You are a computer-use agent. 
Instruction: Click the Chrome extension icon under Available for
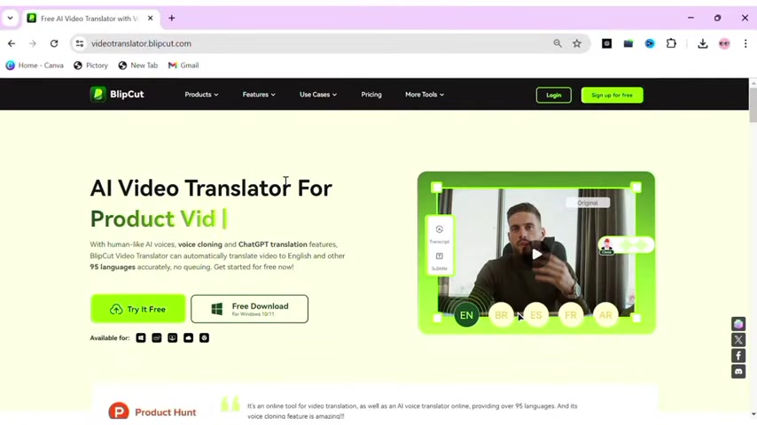pyautogui.click(x=204, y=337)
